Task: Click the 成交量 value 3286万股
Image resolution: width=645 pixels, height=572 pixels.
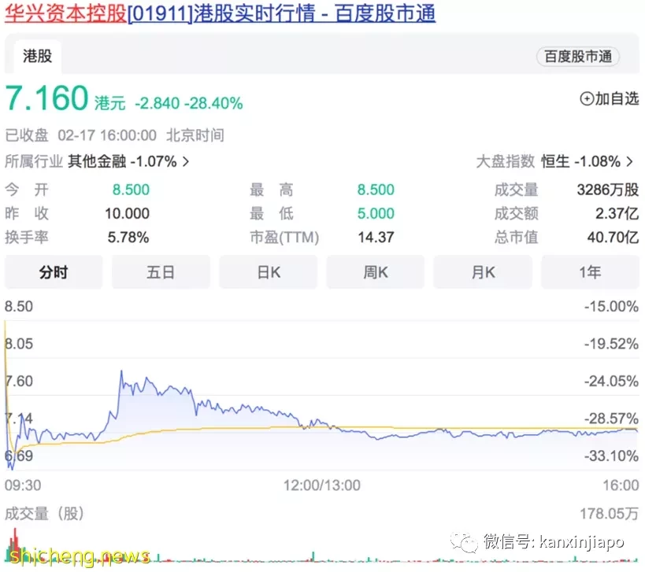Action: point(608,190)
